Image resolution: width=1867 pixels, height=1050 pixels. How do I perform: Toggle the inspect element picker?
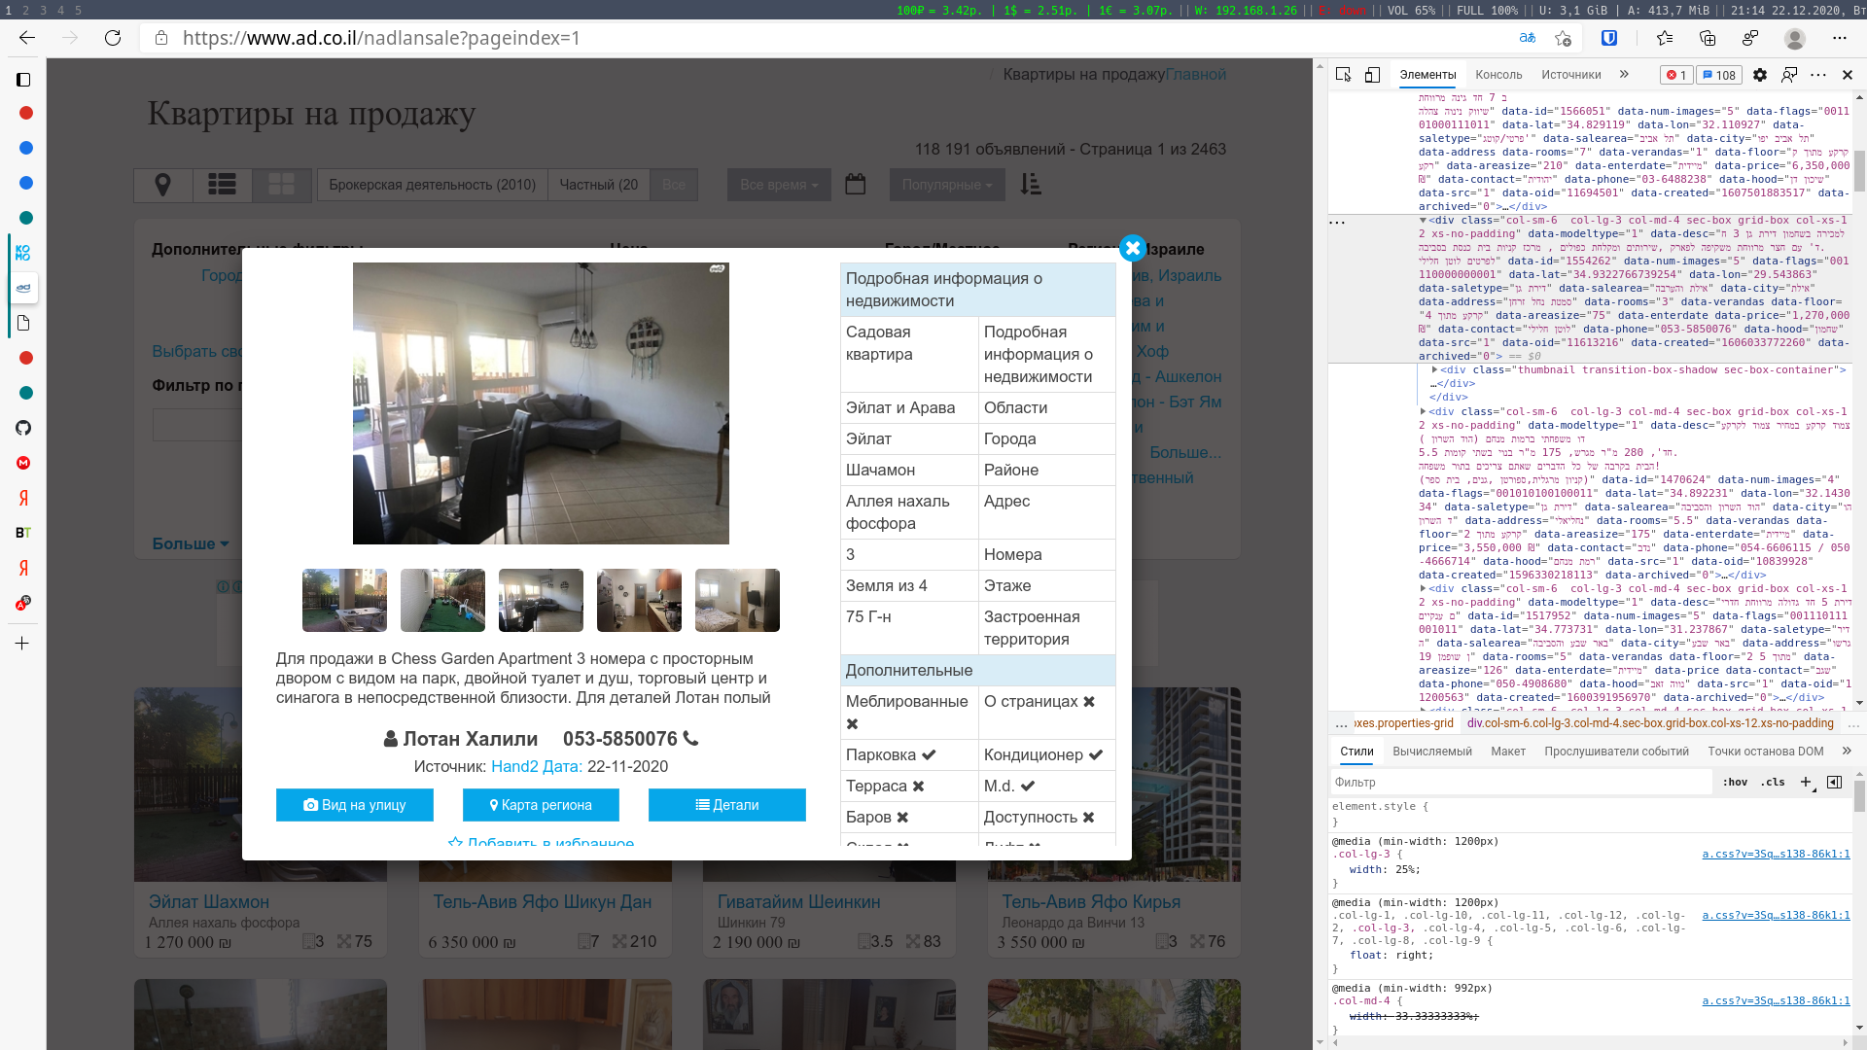pos(1344,75)
